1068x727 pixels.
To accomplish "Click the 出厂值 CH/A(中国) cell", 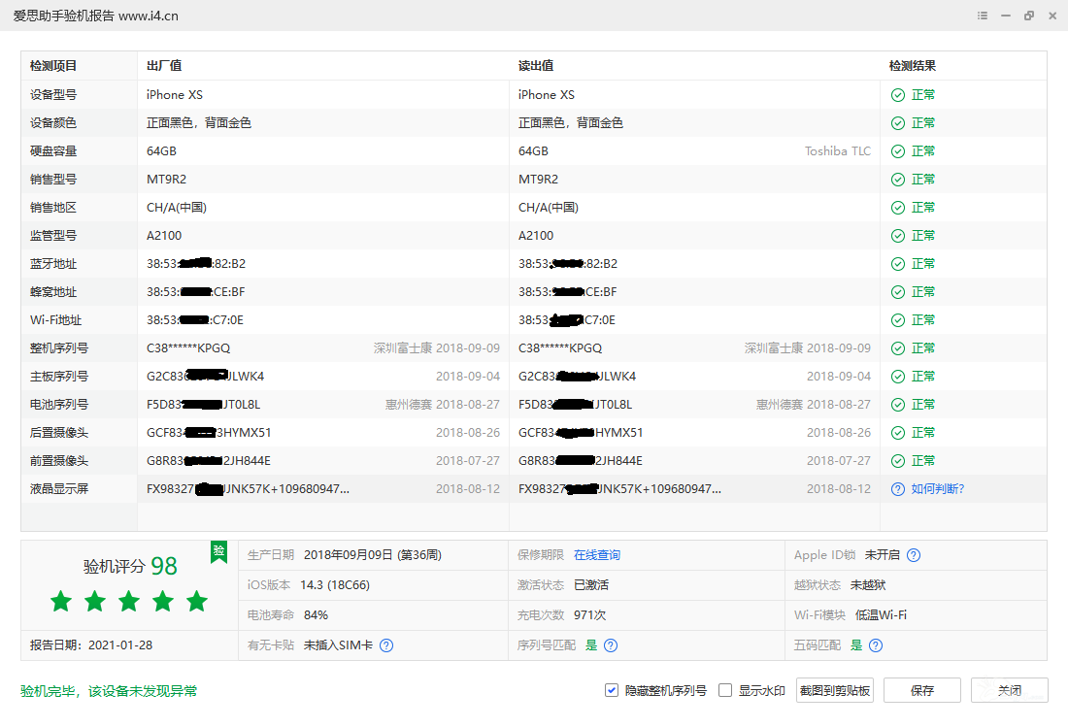I will (177, 208).
